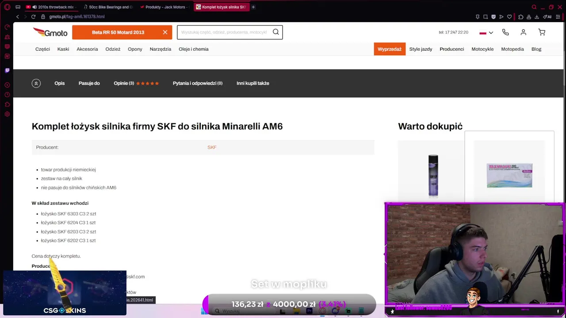Switch to the 2010s throwback mix tab
The height and width of the screenshot is (318, 566).
tap(50, 7)
